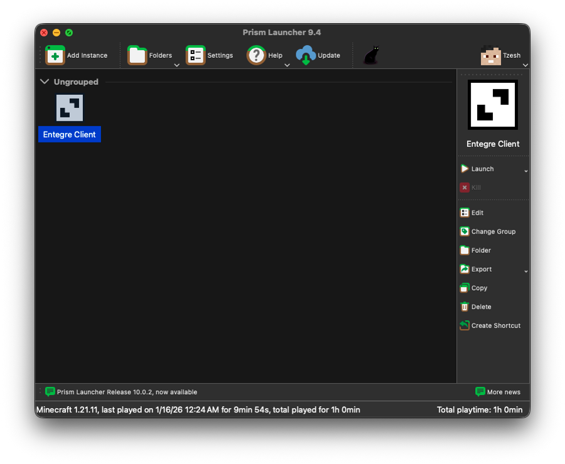Click the Delete trash icon
The image size is (565, 464).
point(465,306)
